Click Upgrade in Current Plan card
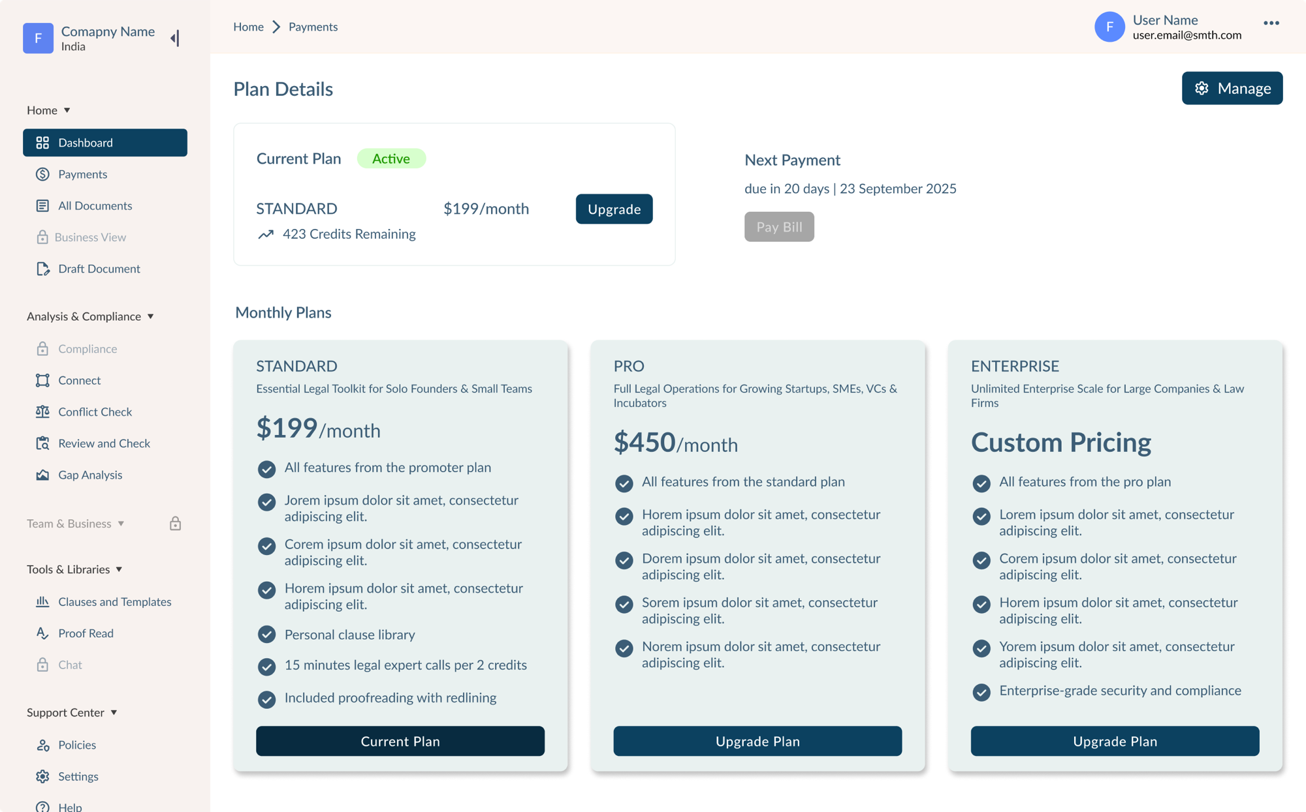1306x812 pixels. pos(614,209)
